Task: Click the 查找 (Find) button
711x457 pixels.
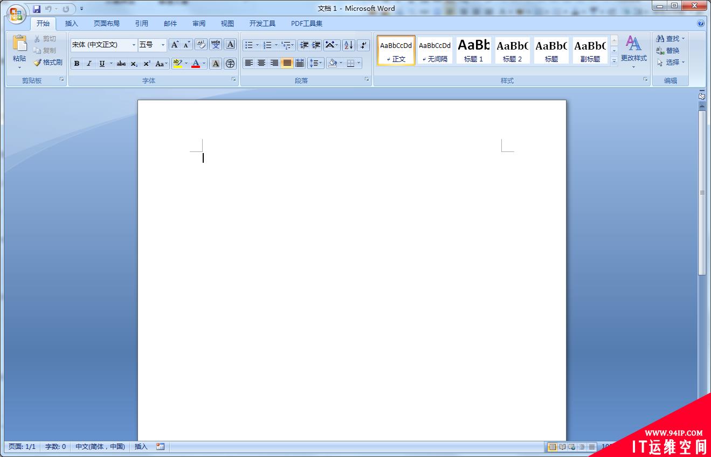Action: tap(670, 39)
